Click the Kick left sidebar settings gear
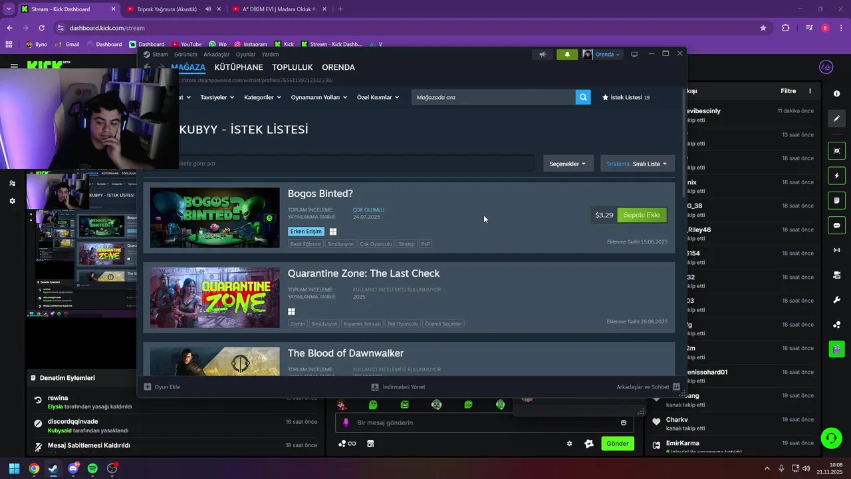851x479 pixels. click(x=12, y=201)
